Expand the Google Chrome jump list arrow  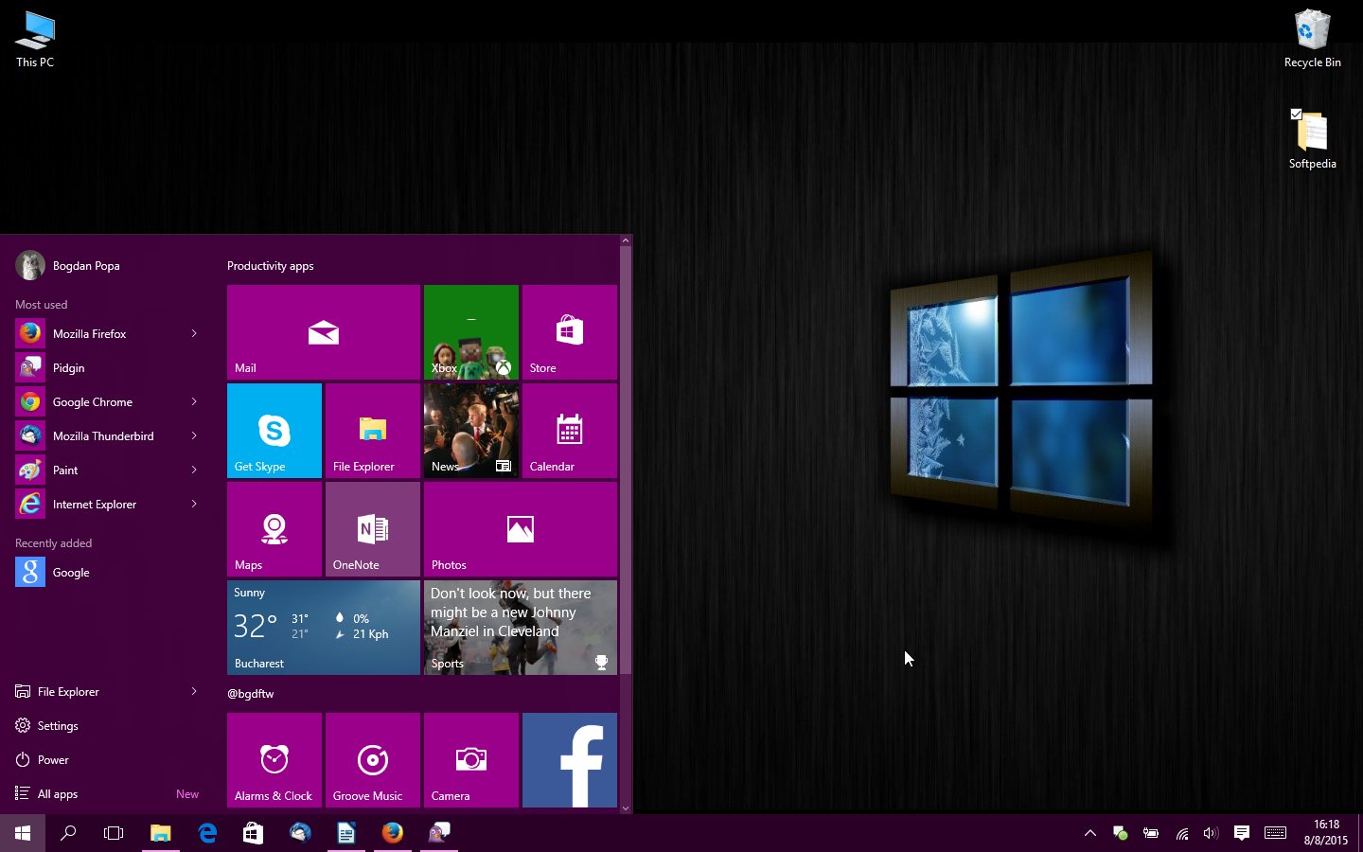[194, 401]
